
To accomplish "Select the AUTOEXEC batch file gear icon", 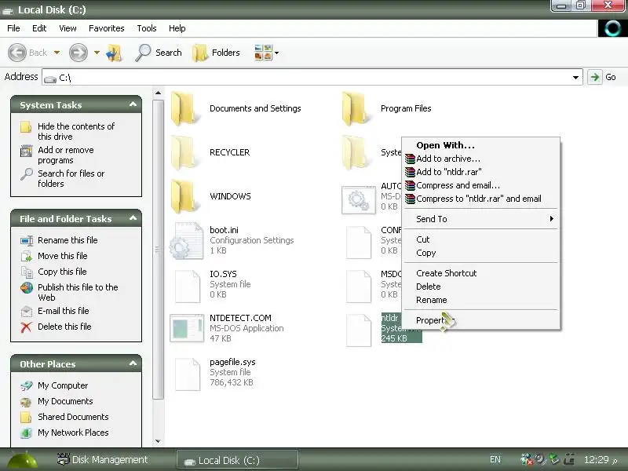I will pyautogui.click(x=359, y=199).
